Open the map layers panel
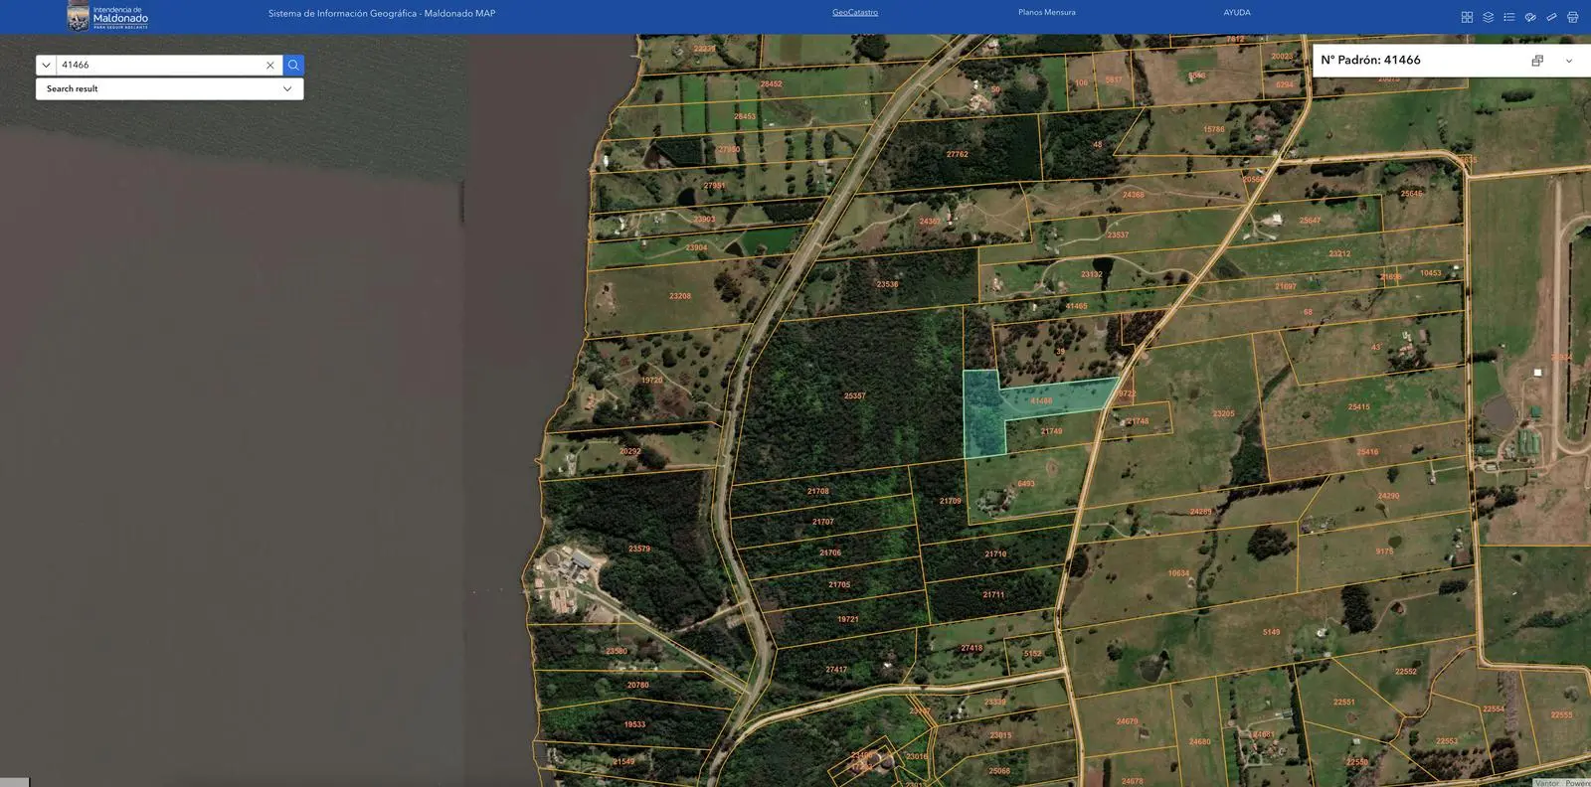 click(x=1488, y=17)
